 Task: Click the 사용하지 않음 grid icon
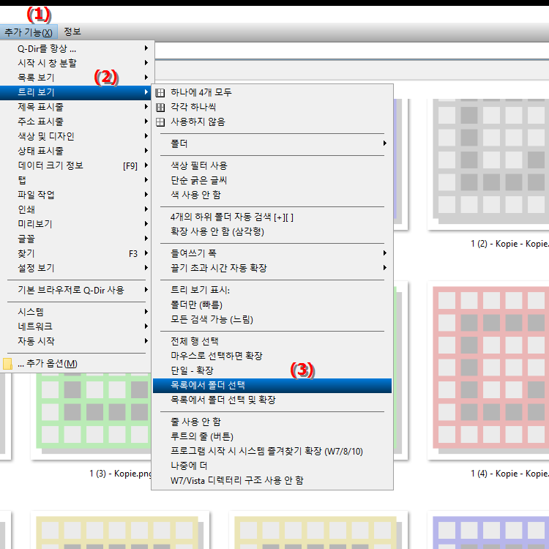coord(160,122)
